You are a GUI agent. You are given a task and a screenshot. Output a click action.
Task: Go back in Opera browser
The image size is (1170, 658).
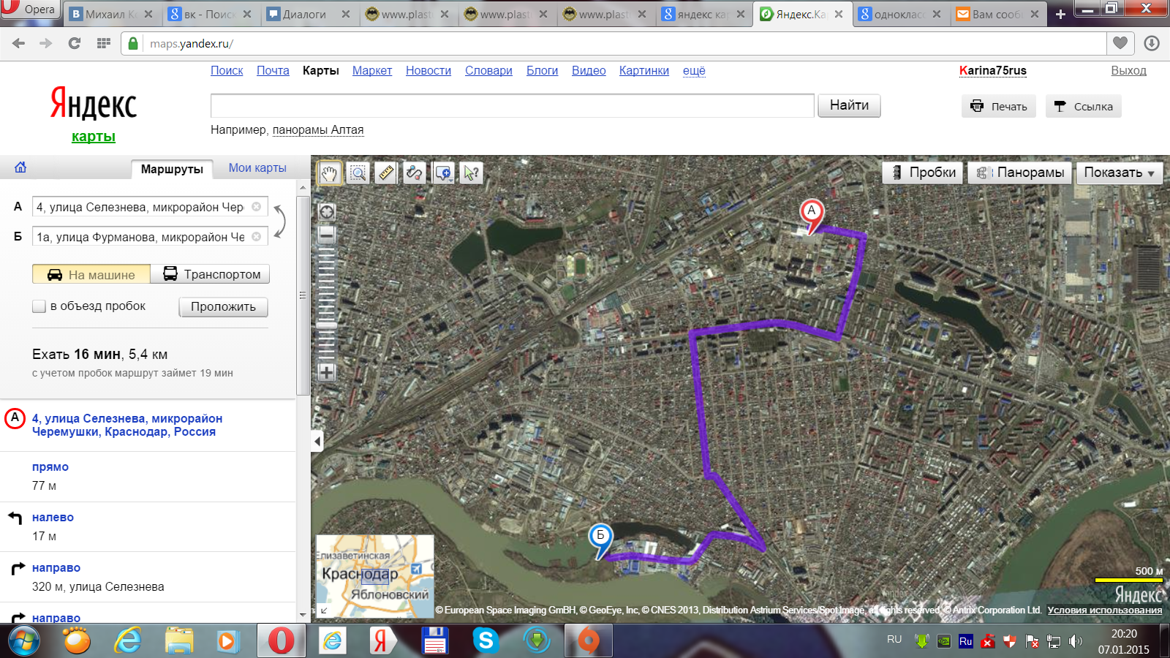click(x=18, y=44)
